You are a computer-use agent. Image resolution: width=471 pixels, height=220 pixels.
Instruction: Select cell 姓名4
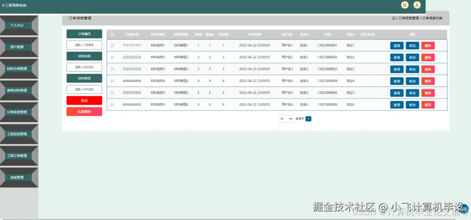coord(304,81)
